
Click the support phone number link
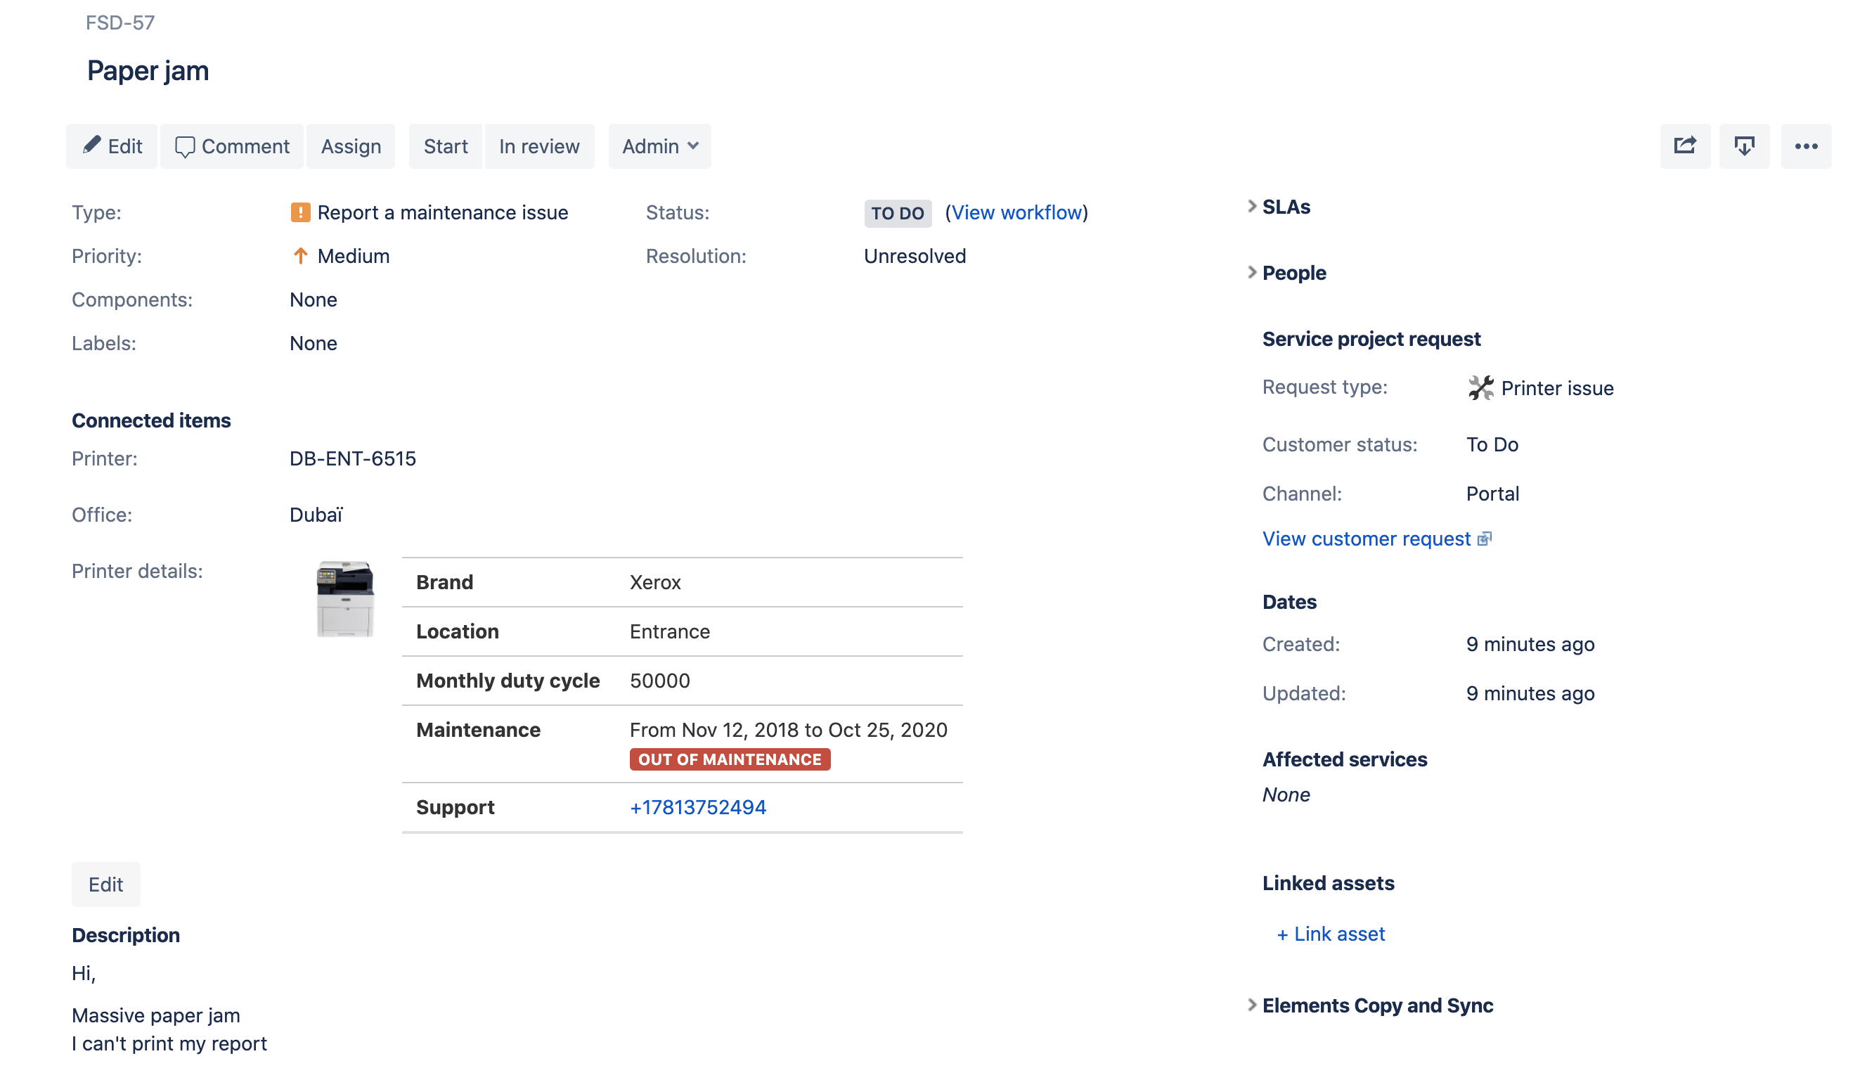(x=697, y=807)
